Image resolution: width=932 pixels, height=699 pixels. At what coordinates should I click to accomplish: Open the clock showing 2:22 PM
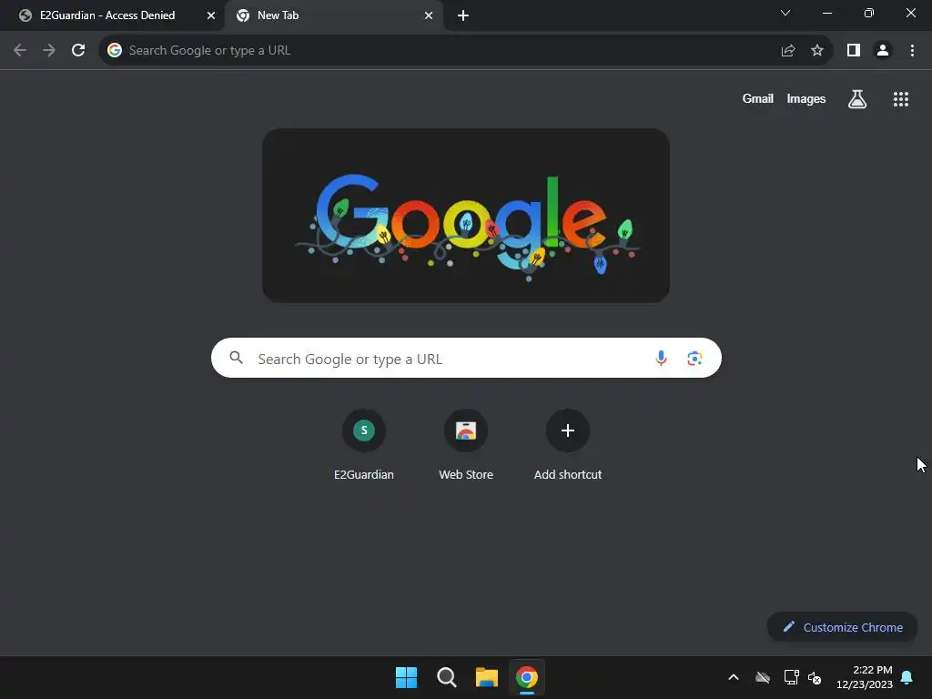[865, 677]
